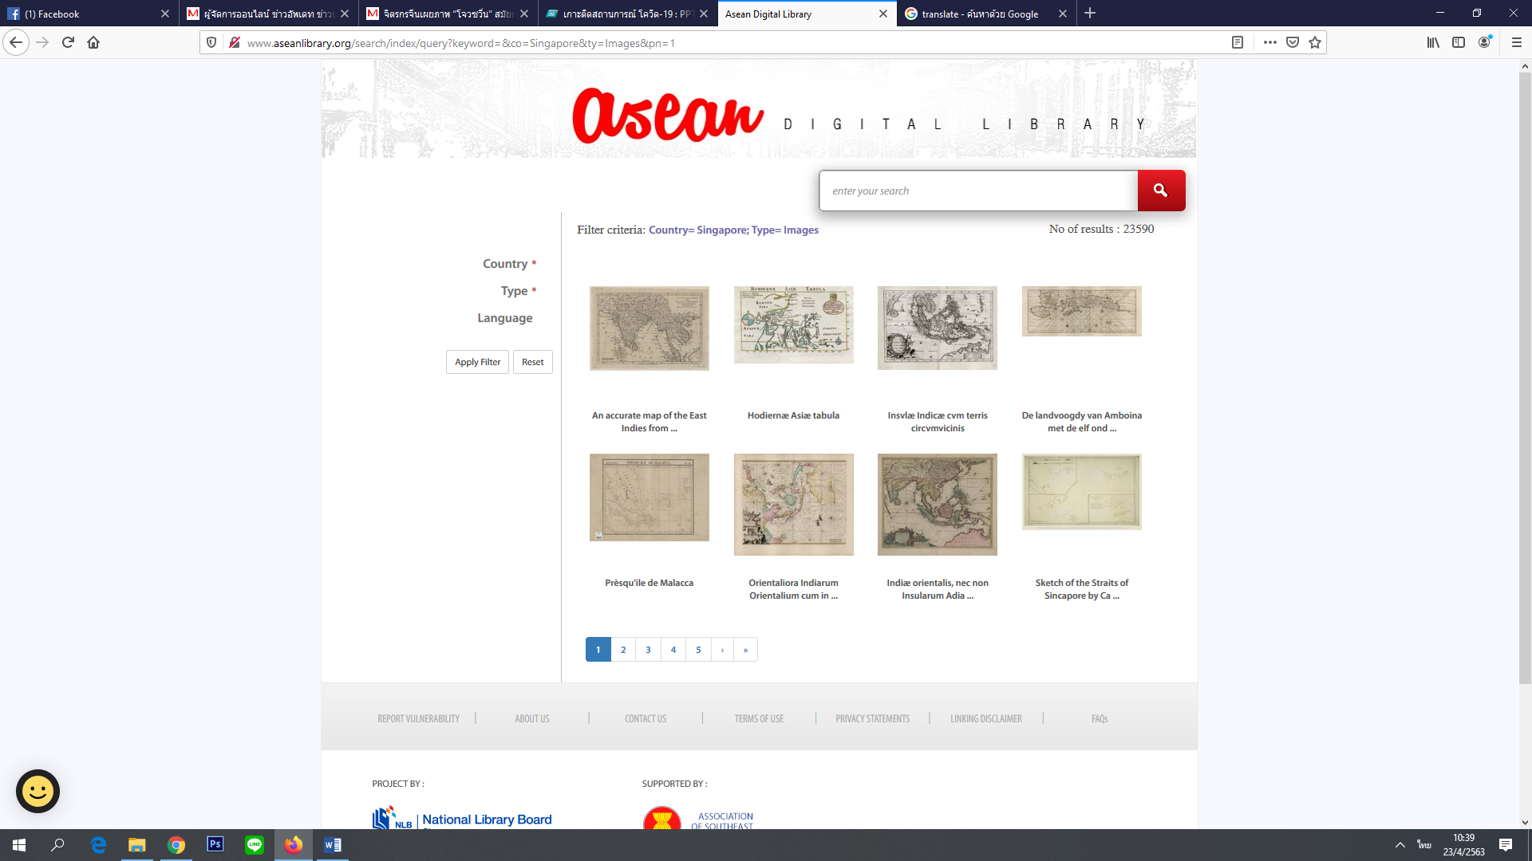Click the Firefox home icon
This screenshot has width=1532, height=861.
tap(93, 42)
